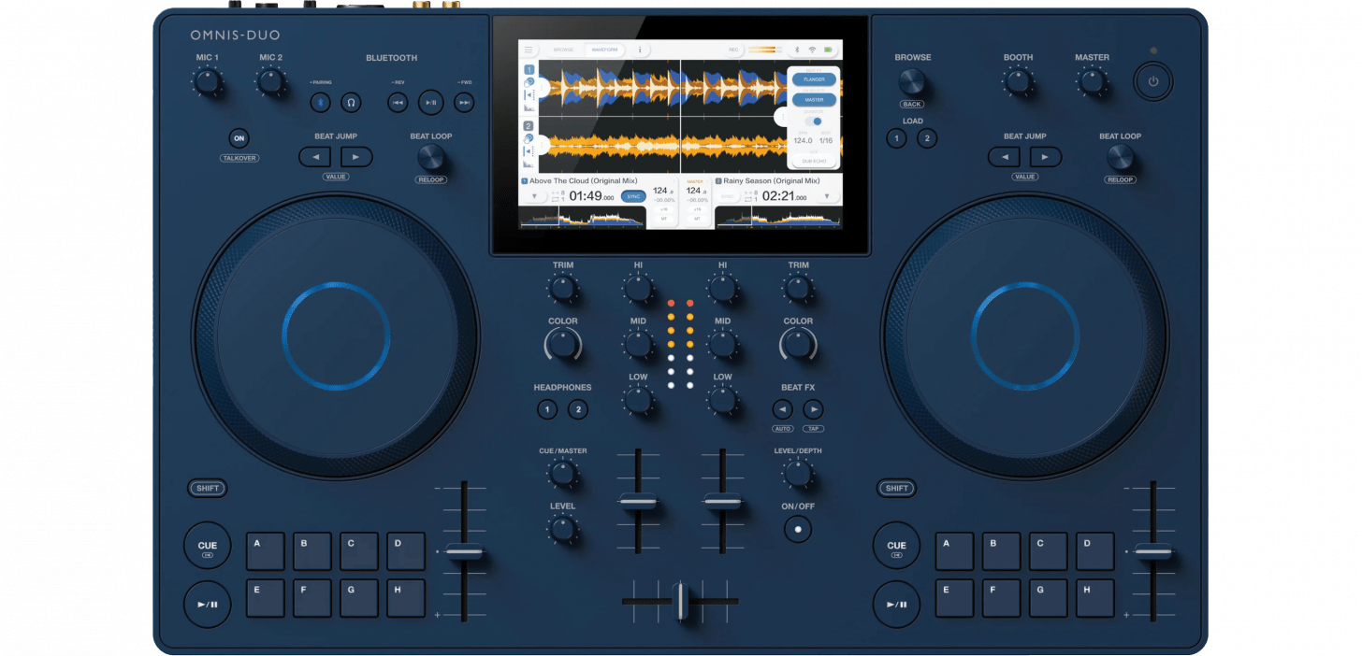Image resolution: width=1362 pixels, height=656 pixels.
Task: Open the hamburger menu on the touchscreen
Action: 529,50
